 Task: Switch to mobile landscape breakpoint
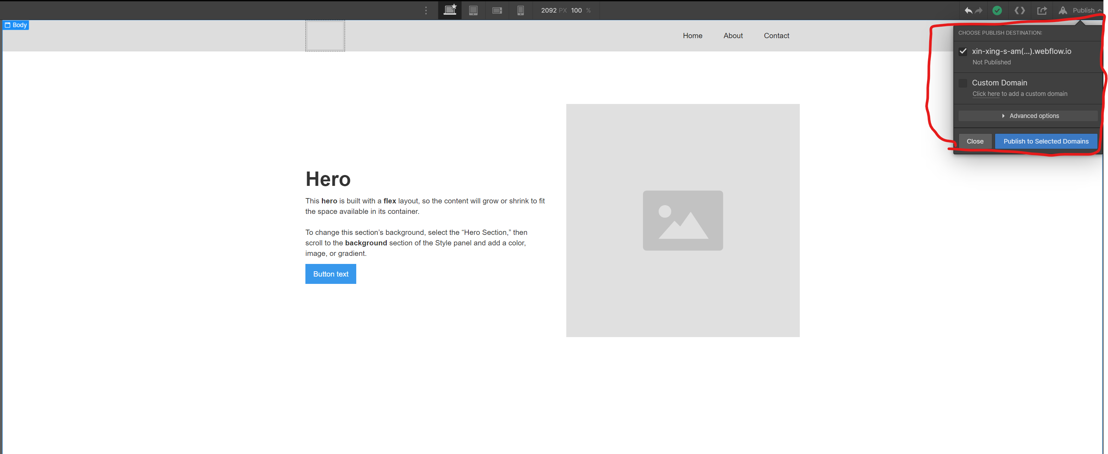coord(497,10)
